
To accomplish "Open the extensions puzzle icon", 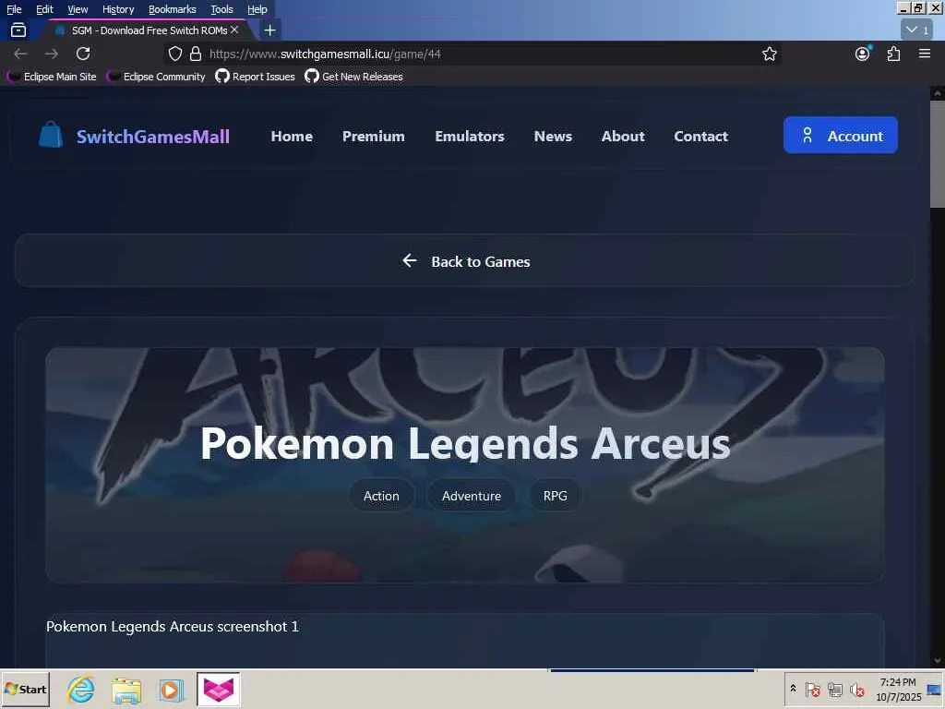I will [893, 54].
